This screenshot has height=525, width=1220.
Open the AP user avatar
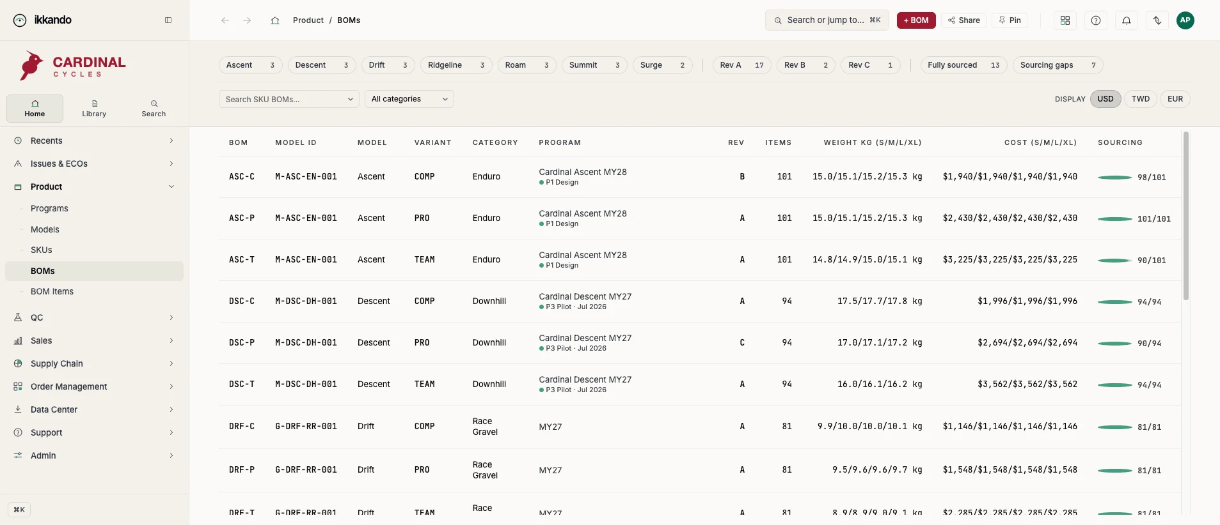coord(1185,20)
